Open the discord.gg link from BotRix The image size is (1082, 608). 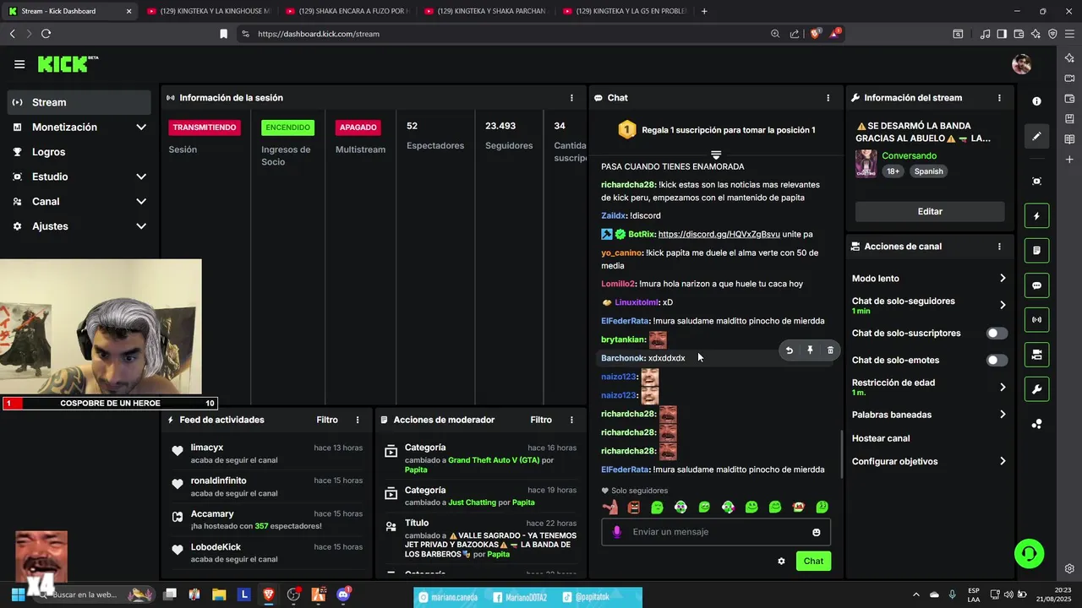point(719,234)
